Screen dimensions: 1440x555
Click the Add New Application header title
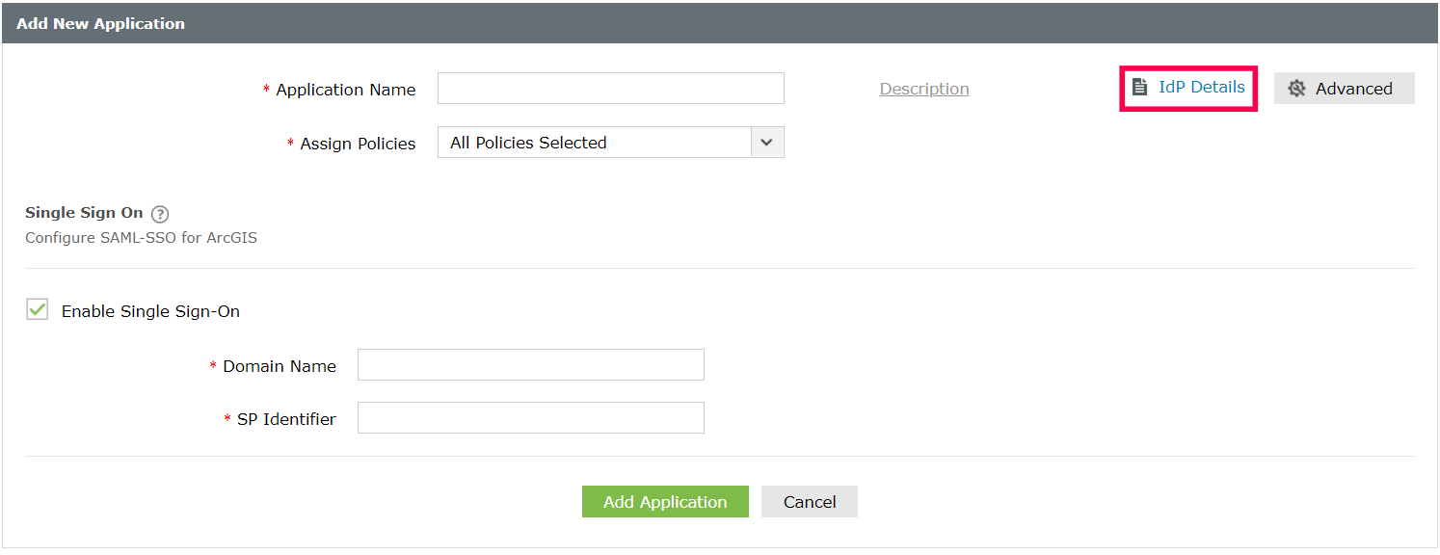100,23
